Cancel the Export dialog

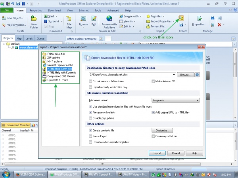coord(176,153)
